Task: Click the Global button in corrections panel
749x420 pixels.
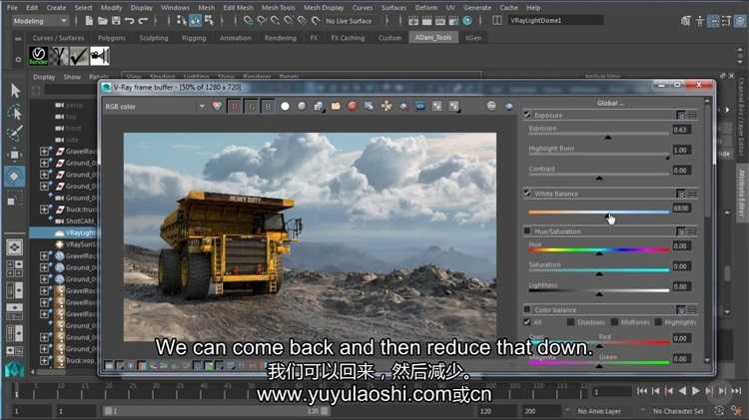Action: click(x=610, y=103)
